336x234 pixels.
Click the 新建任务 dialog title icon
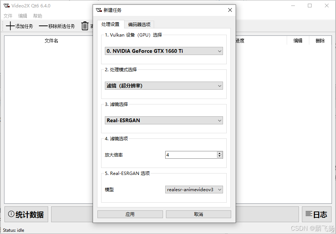tap(99, 10)
